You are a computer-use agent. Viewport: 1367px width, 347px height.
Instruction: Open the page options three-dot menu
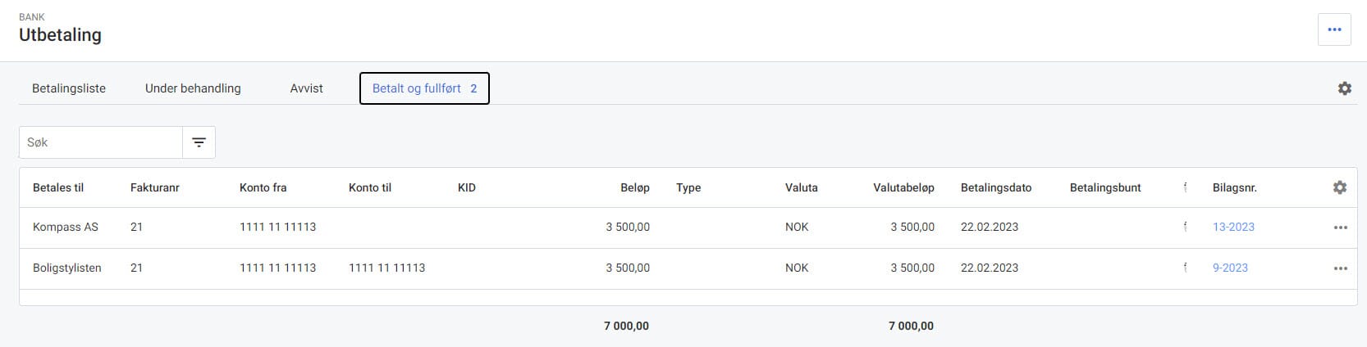tap(1334, 29)
